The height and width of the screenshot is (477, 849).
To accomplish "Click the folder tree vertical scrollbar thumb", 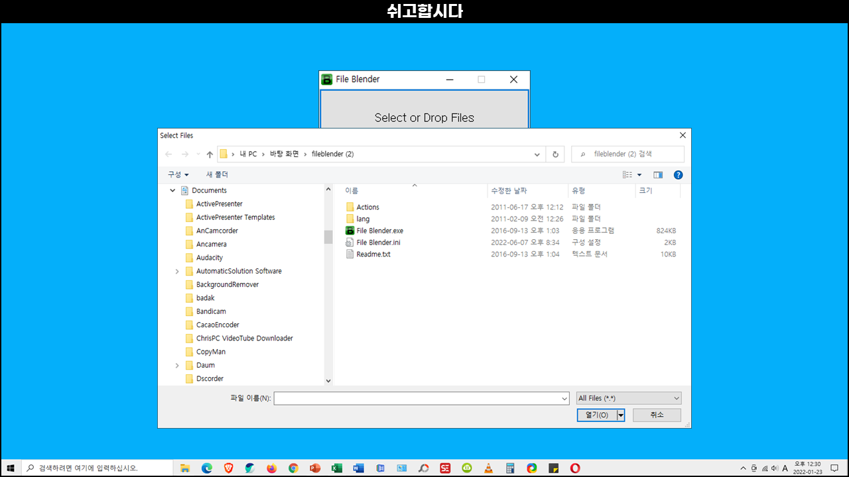I will point(328,237).
